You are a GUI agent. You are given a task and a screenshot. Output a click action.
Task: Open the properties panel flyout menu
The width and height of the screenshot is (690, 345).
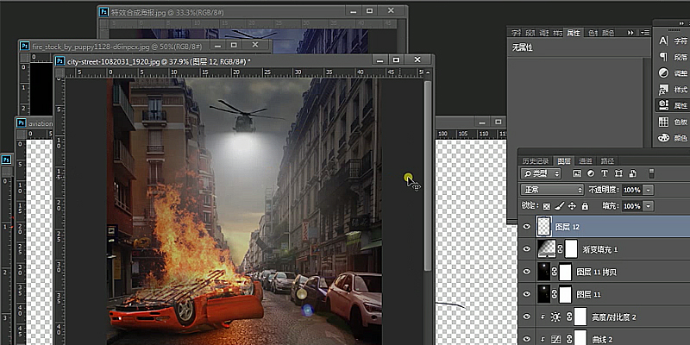(645, 33)
